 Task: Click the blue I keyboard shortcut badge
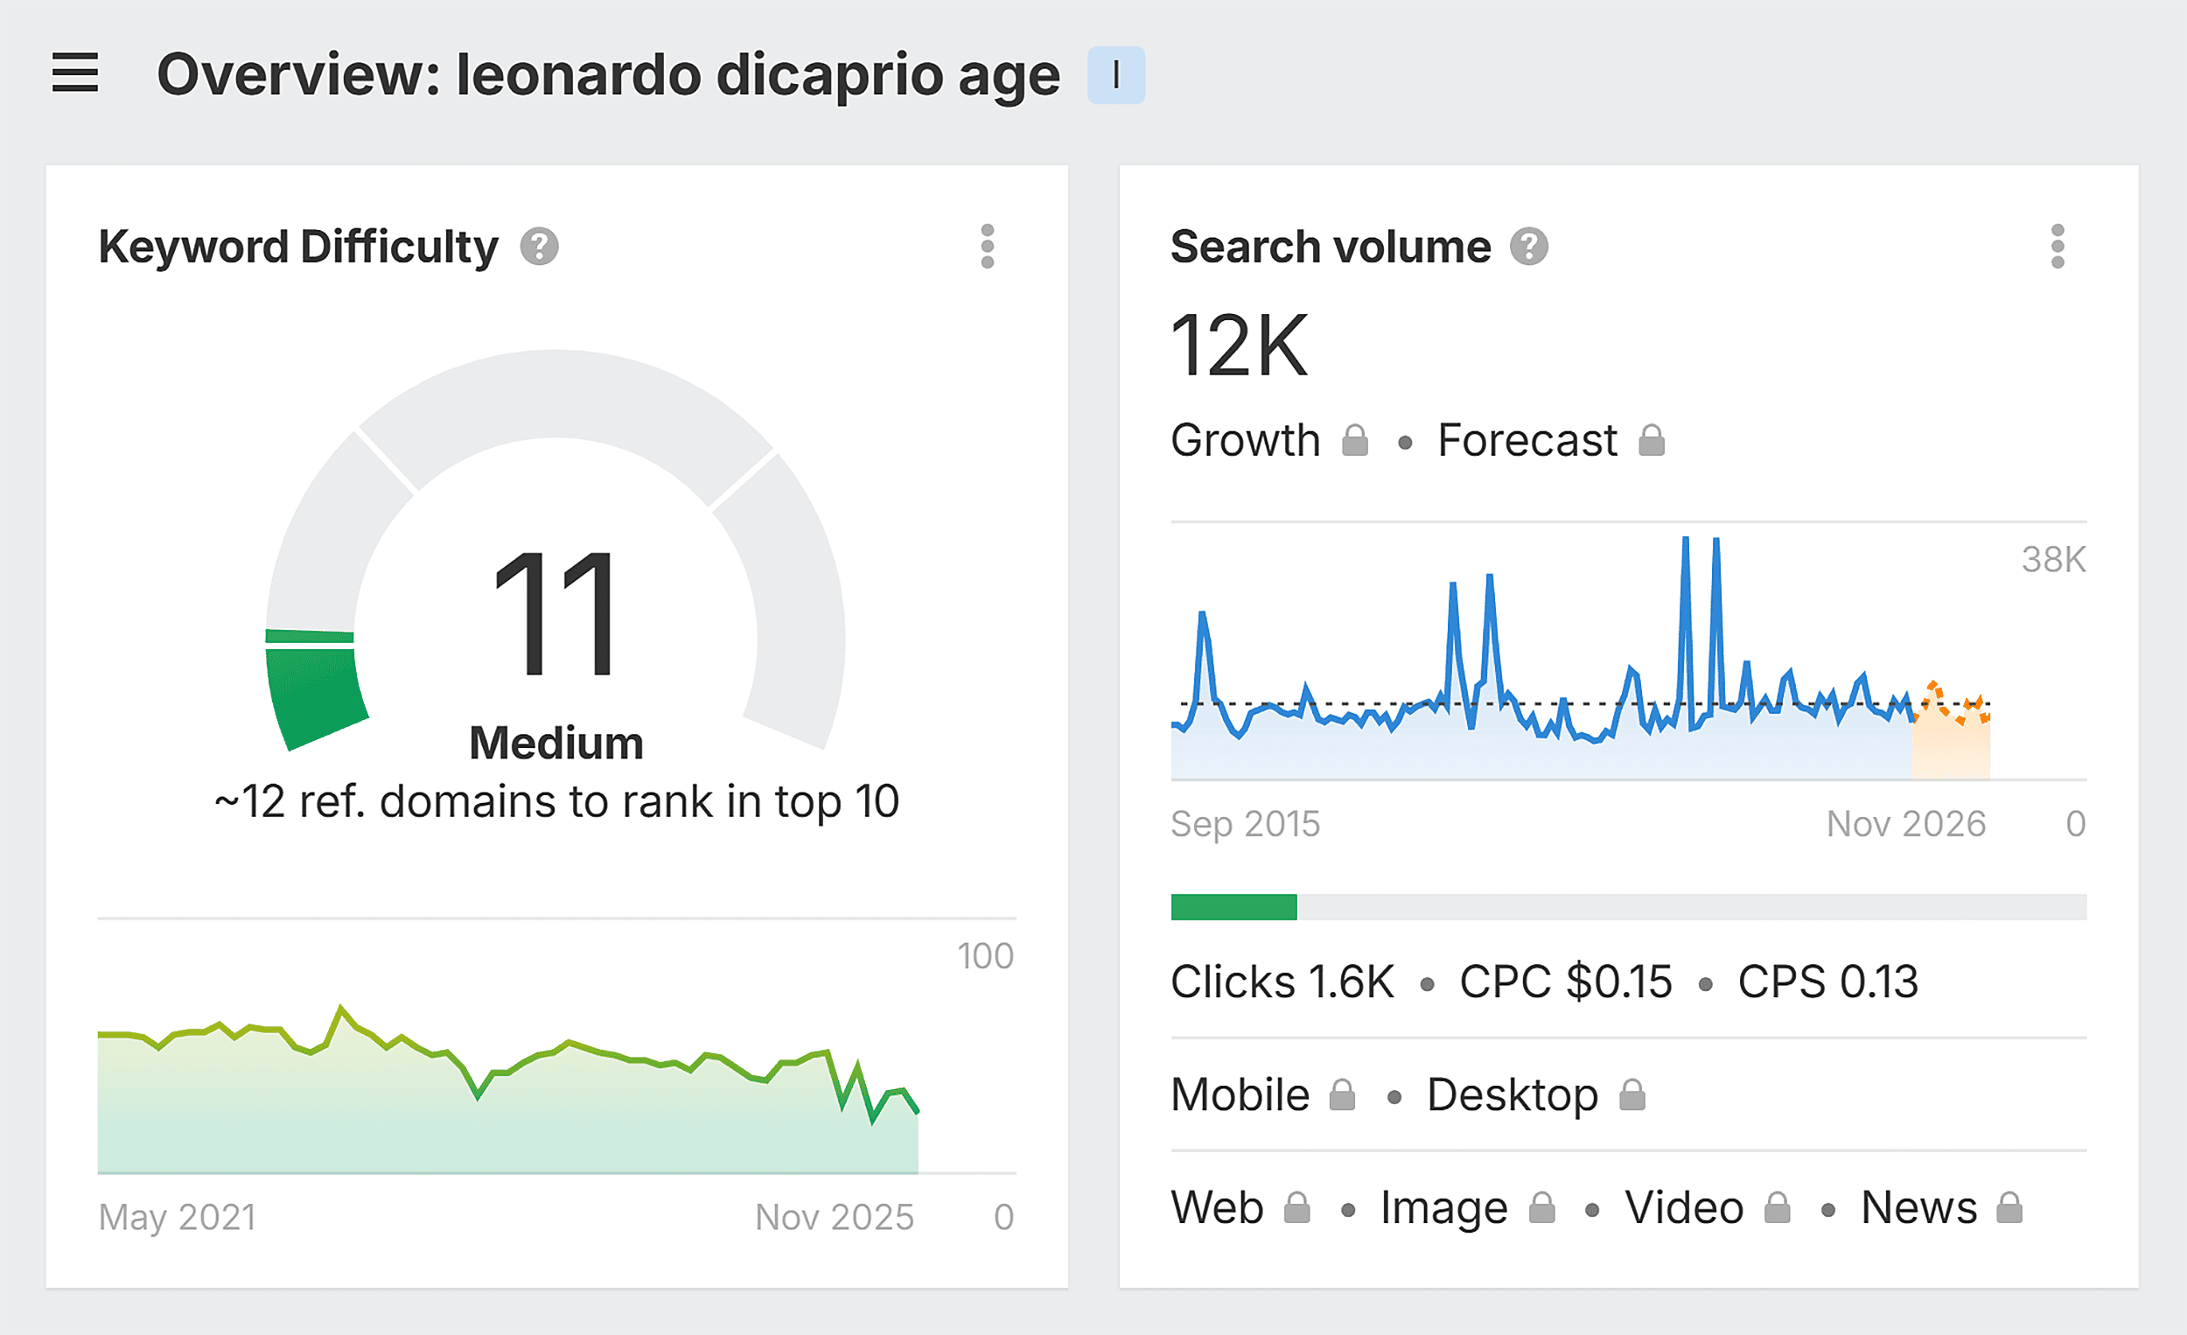1116,75
